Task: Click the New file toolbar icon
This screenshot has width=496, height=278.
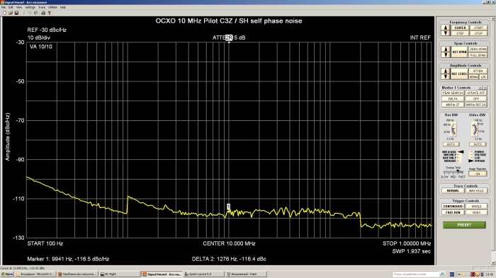Action: coord(4,13)
